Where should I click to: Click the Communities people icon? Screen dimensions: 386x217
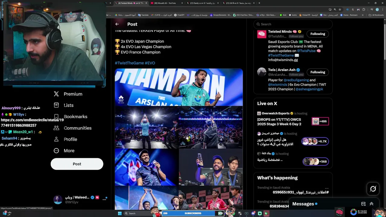56,128
